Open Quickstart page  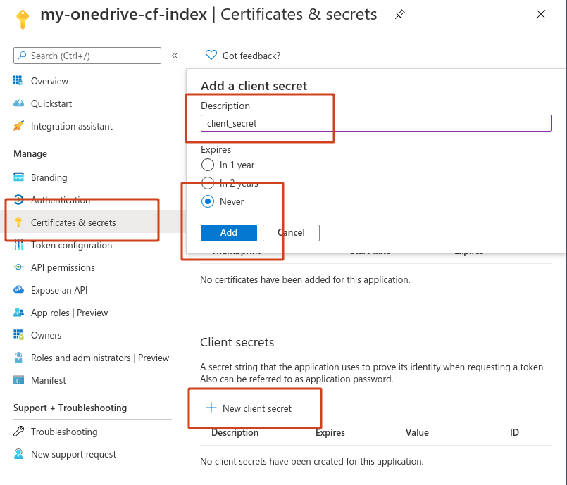[51, 103]
